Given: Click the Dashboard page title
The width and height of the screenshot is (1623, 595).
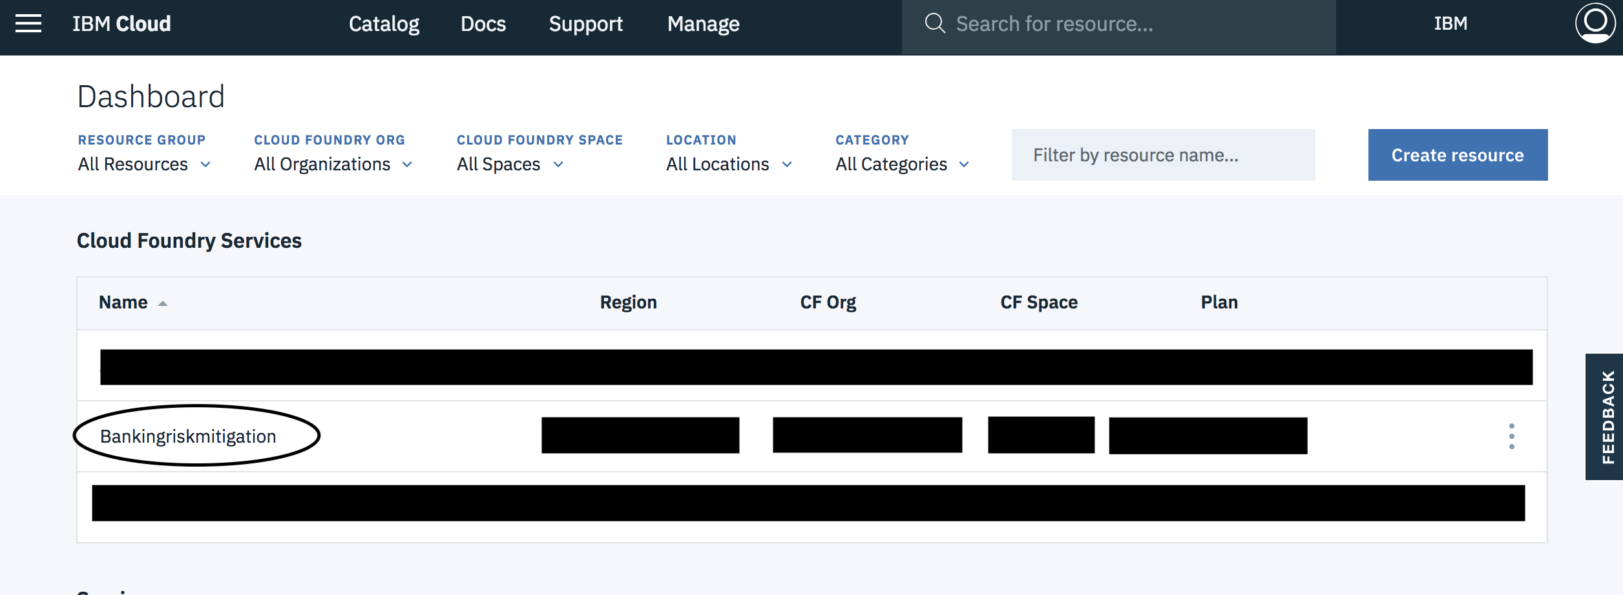Looking at the screenshot, I should [151, 96].
